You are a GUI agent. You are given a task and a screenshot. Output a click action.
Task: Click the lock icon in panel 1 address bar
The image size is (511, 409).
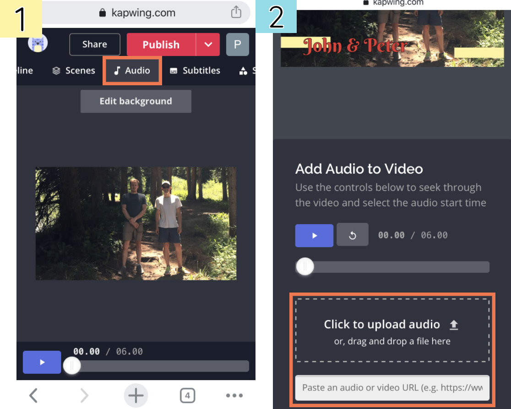coord(103,13)
